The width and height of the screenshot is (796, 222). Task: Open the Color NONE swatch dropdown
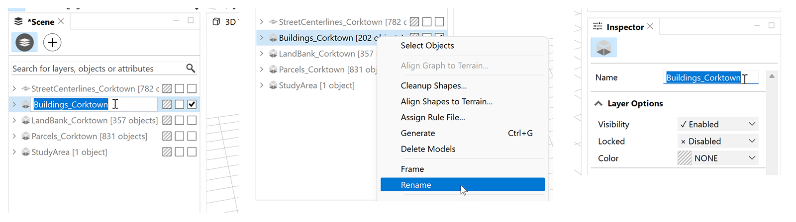[x=717, y=158]
